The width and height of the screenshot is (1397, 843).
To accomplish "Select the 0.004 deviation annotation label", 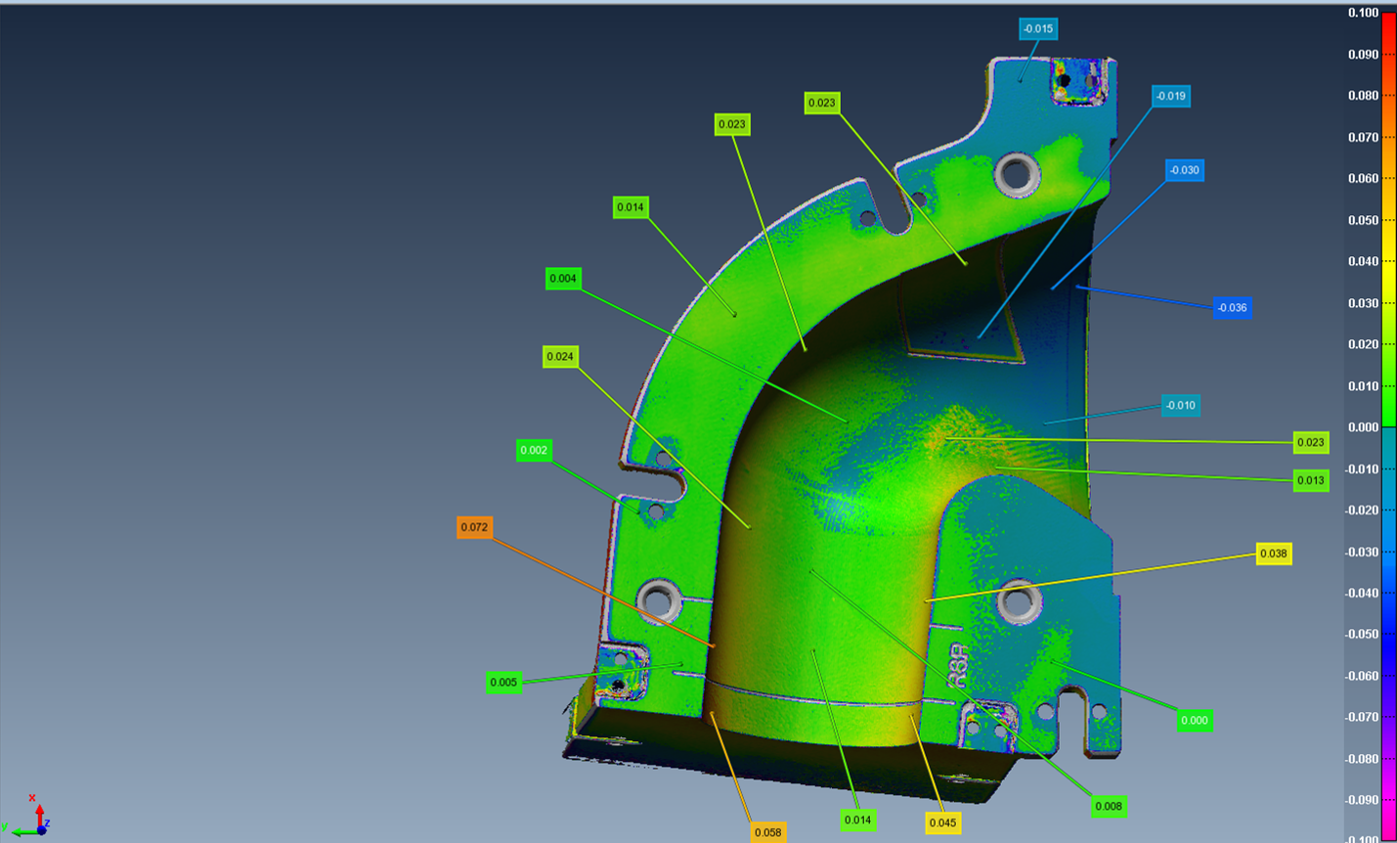I will [x=563, y=279].
